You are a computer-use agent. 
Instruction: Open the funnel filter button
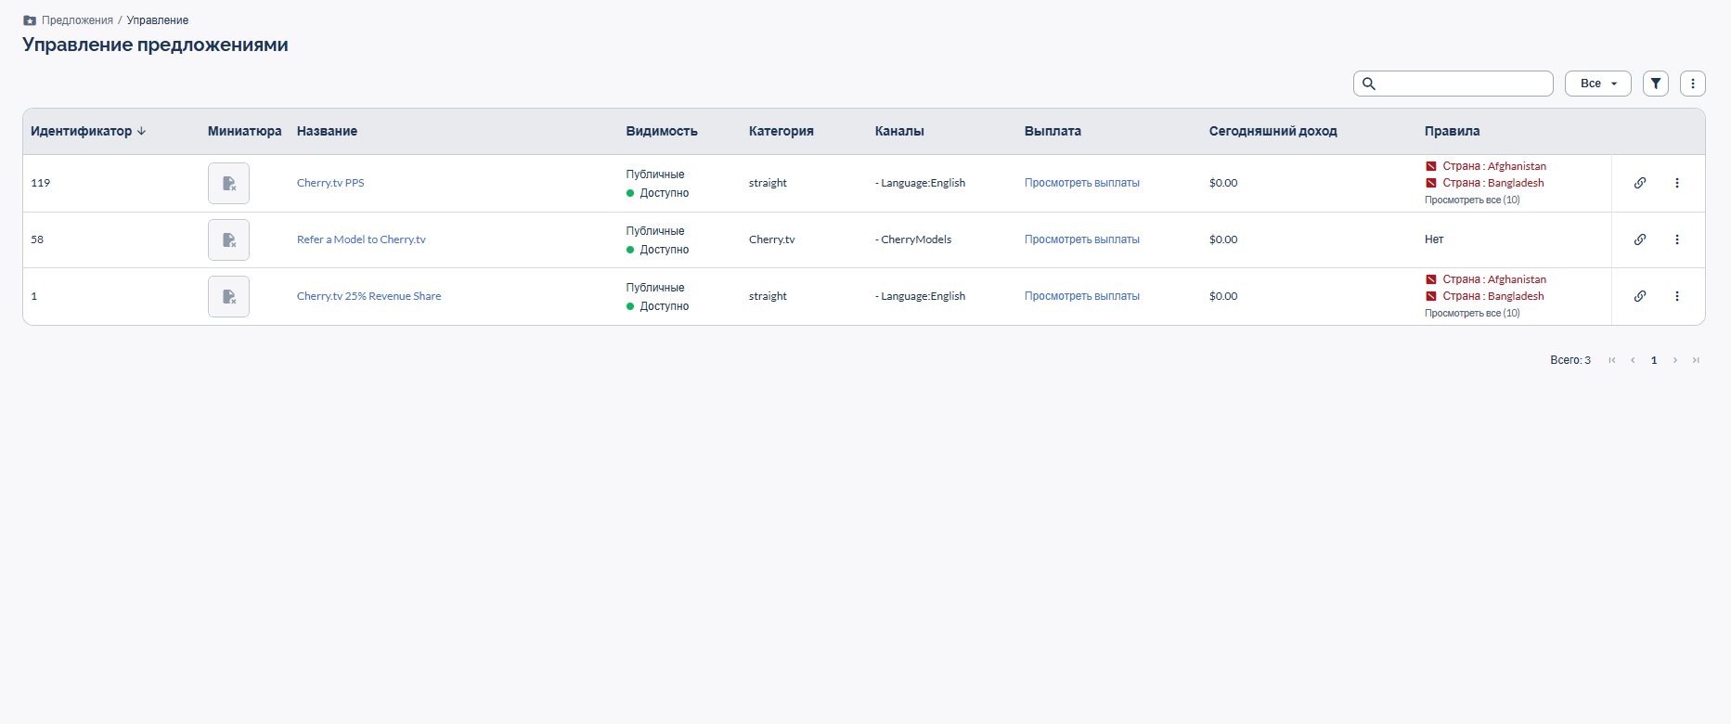click(x=1656, y=84)
